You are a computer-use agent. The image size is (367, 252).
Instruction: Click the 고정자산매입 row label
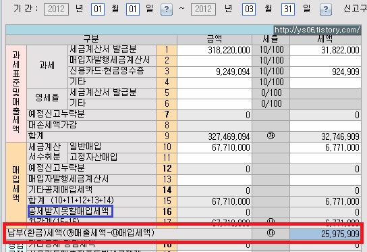(94, 157)
